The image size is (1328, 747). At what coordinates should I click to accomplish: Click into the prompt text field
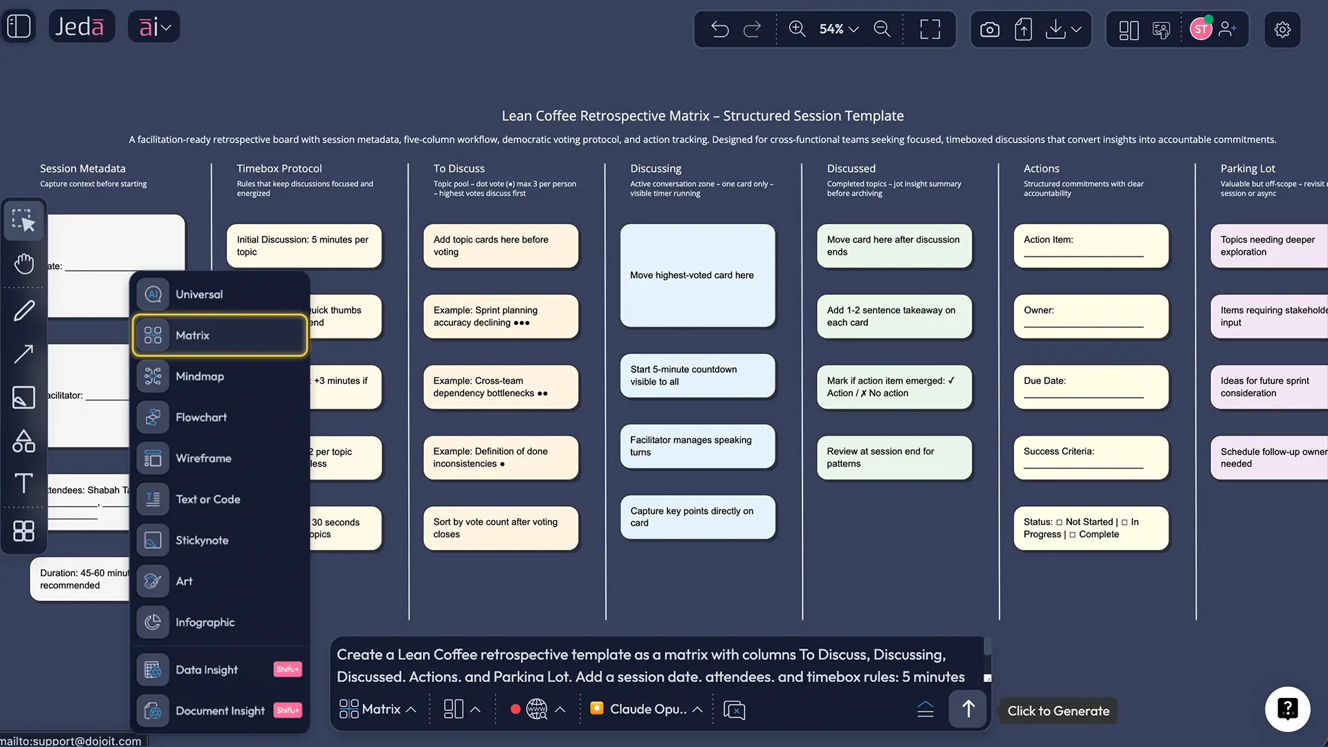click(x=650, y=665)
